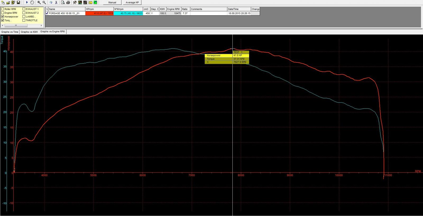This screenshot has width=423, height=216.
Task: Open the crossed tools settings icon
Action: pyautogui.click(x=75, y=2)
